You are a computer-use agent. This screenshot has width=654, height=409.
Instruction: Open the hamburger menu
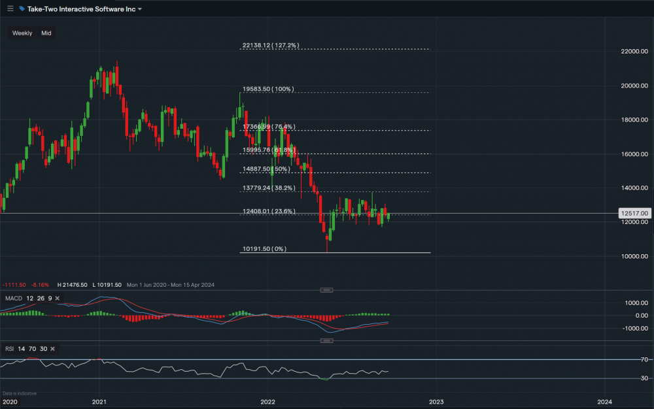[10, 8]
